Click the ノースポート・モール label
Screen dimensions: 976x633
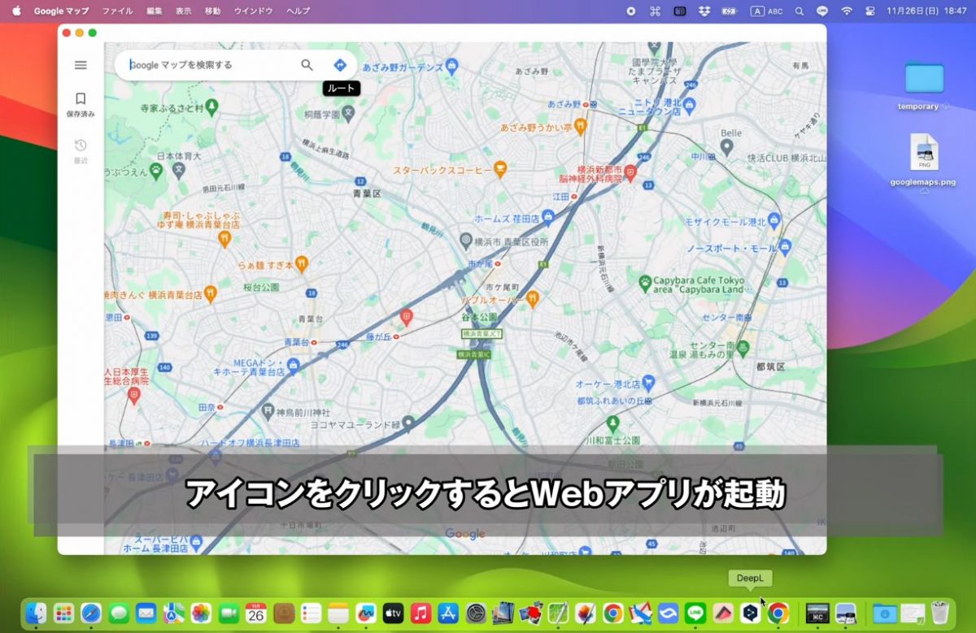coord(732,248)
